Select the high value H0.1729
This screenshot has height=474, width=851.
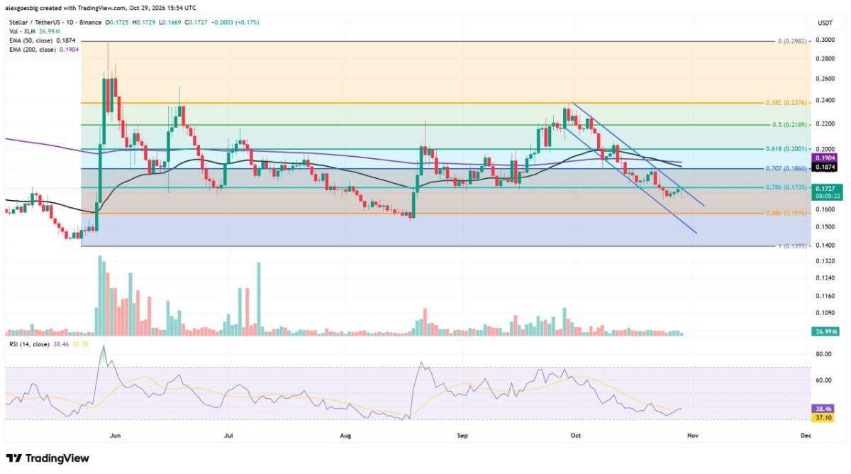pyautogui.click(x=145, y=23)
